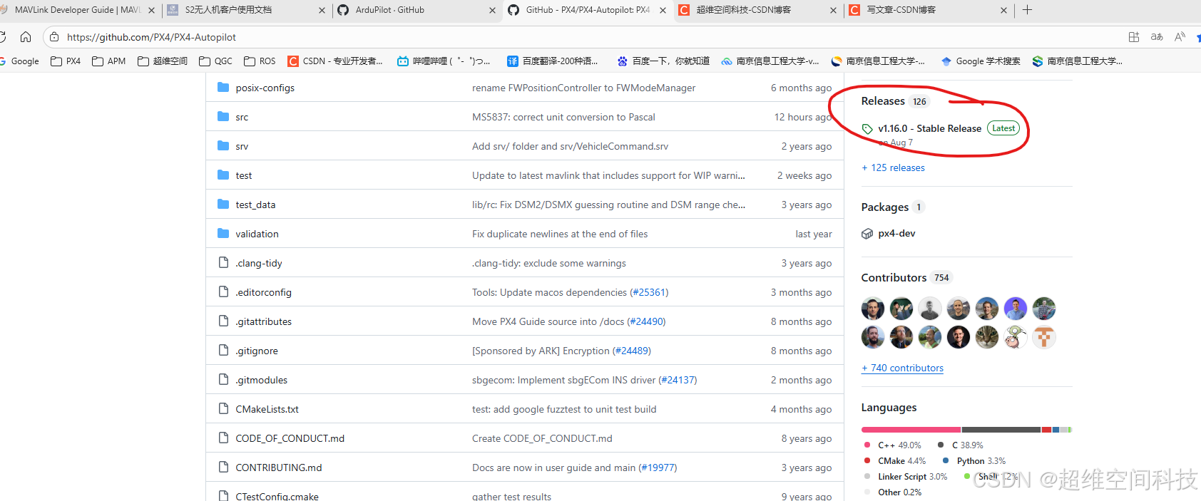Click the C dark gray language bar segment
Screen dimensions: 1201x501
pyautogui.click(x=1001, y=430)
